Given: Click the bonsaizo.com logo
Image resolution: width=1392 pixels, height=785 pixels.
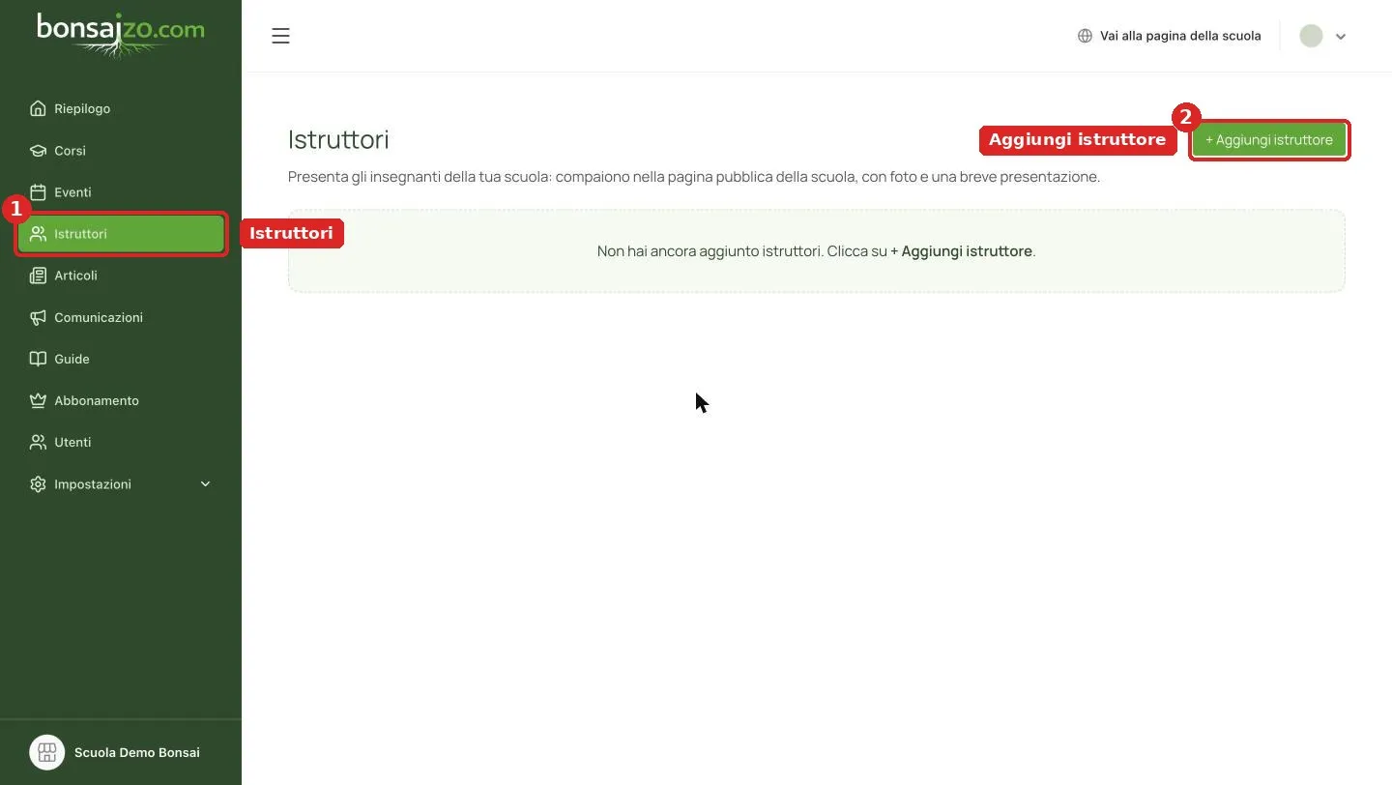Looking at the screenshot, I should click(x=121, y=34).
